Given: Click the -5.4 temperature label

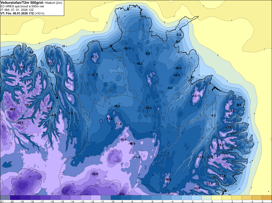Looking at the screenshot, I should pyautogui.click(x=178, y=35).
